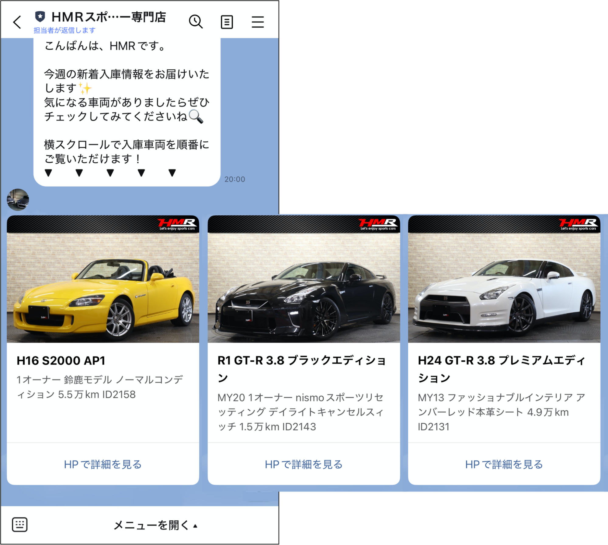Open the notes list icon

coord(227,22)
